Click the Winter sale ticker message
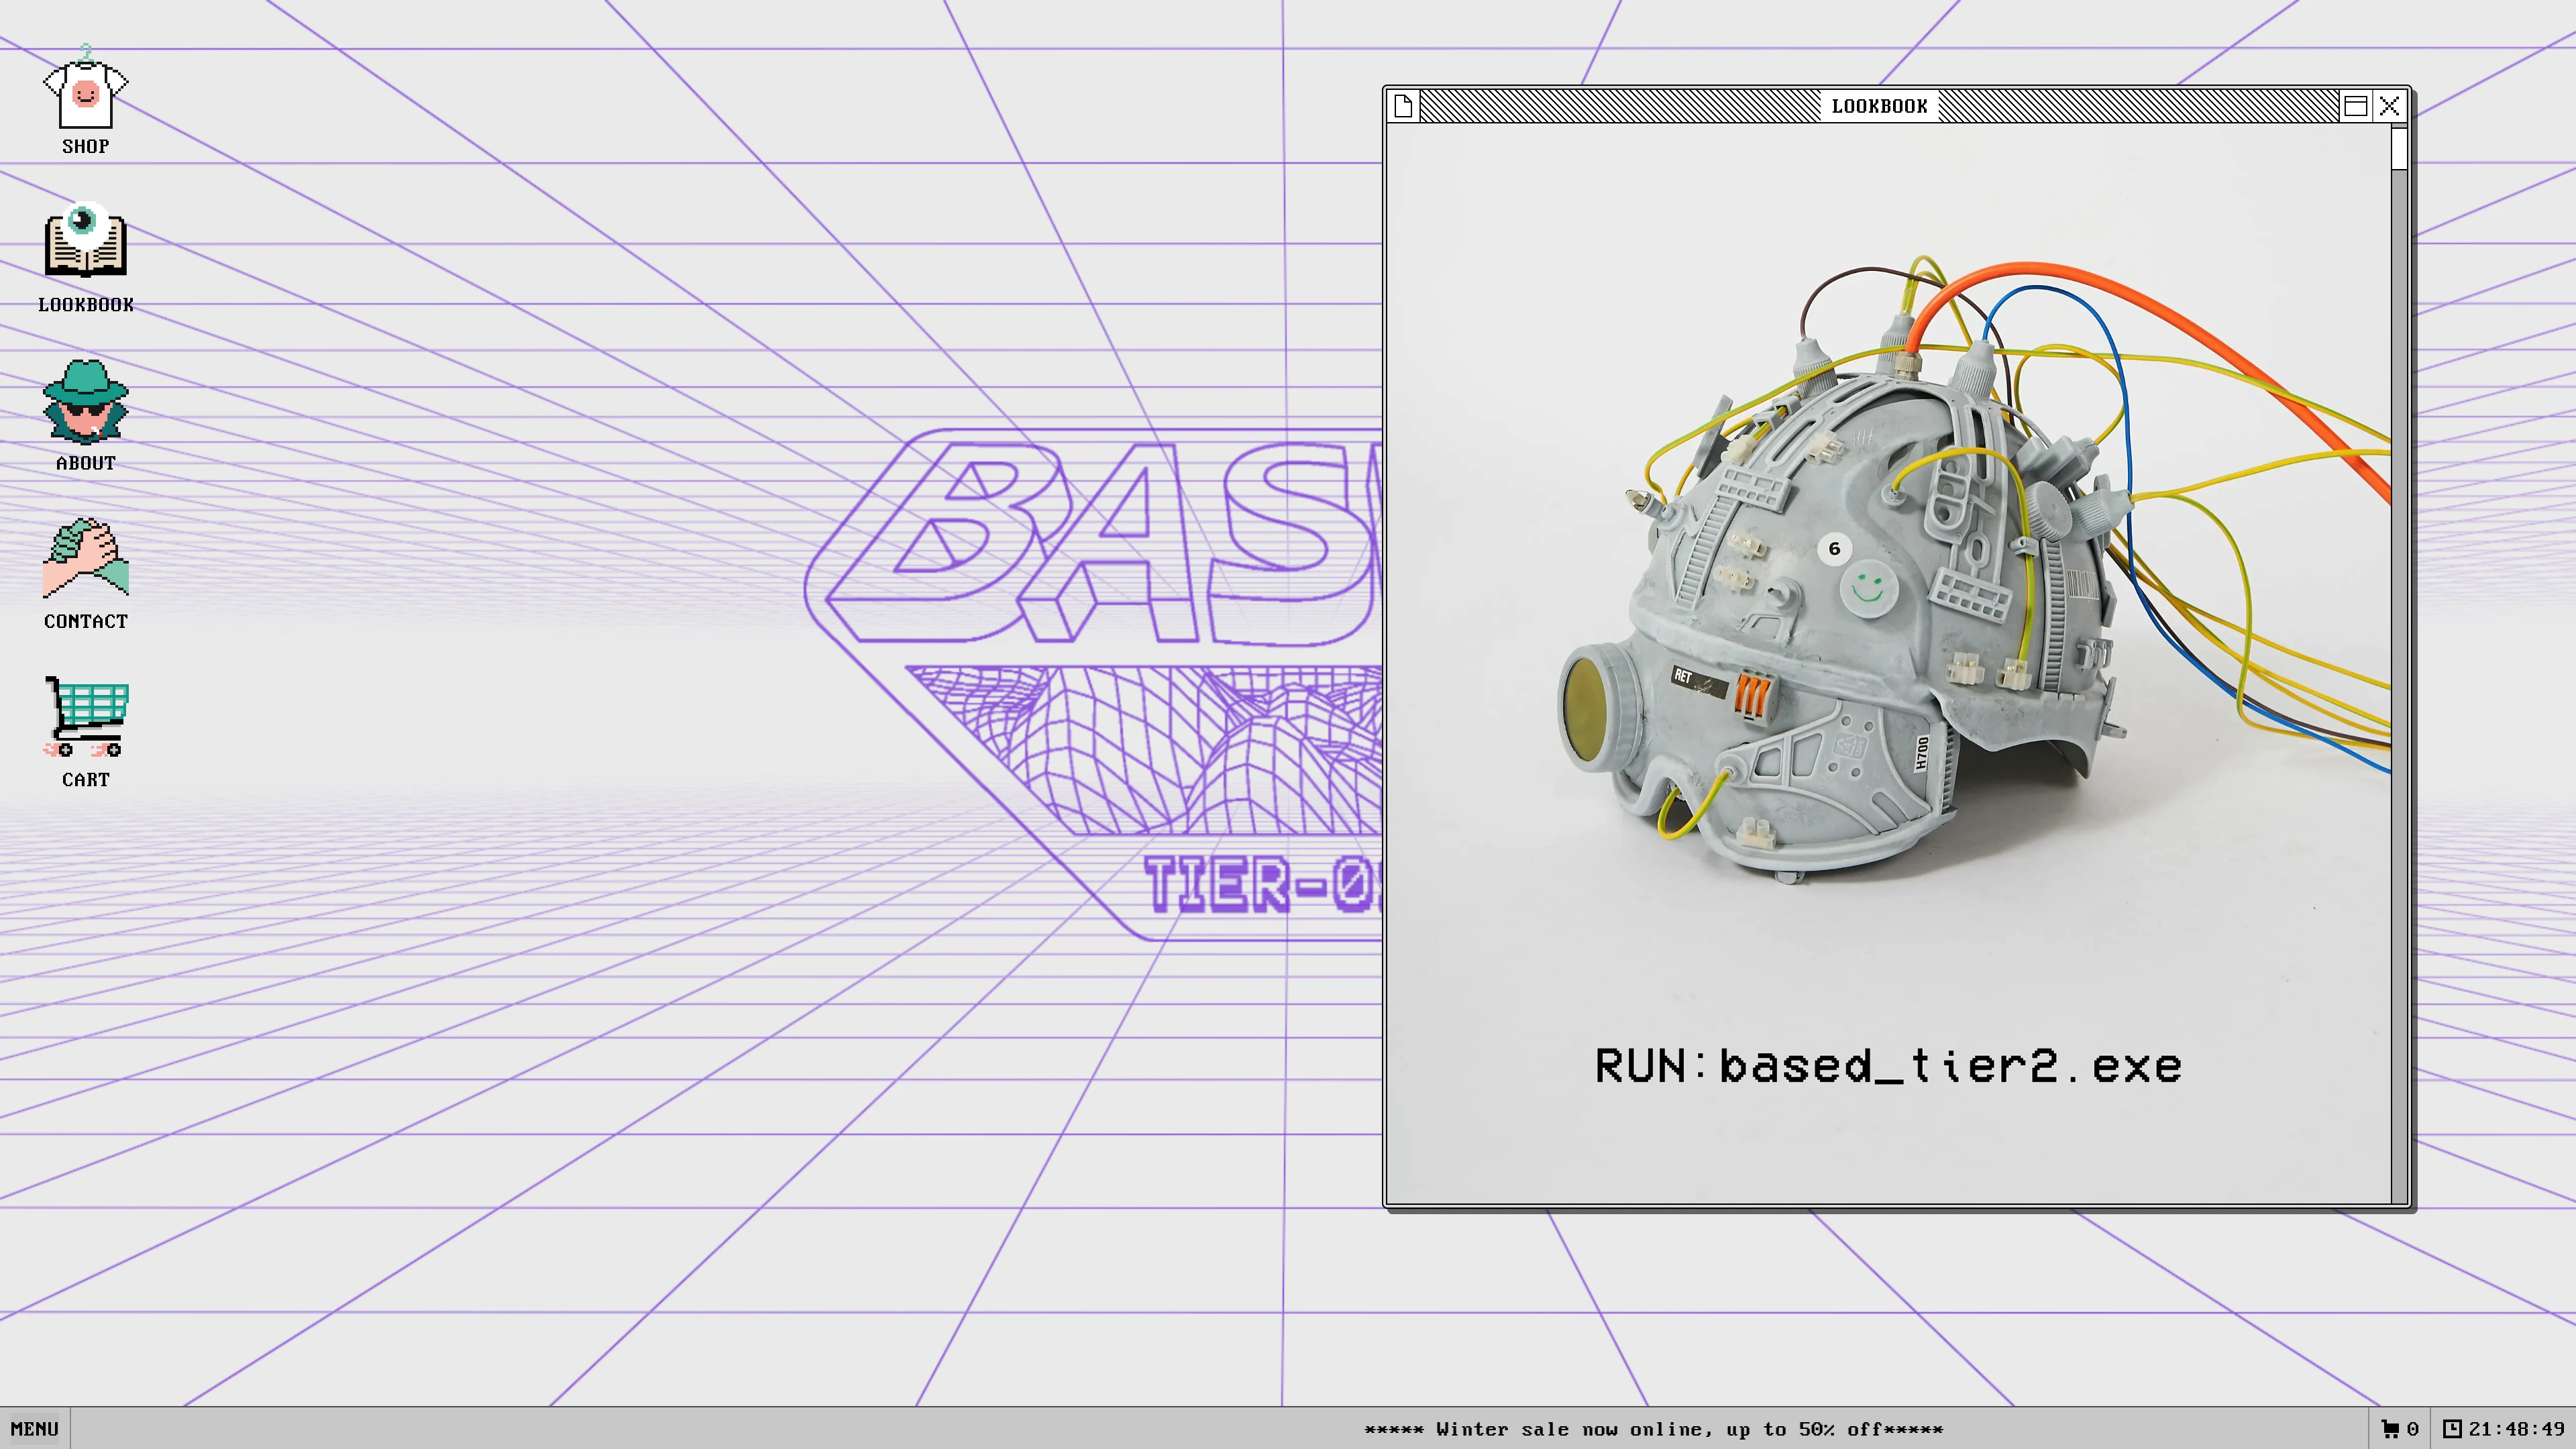Image resolution: width=2576 pixels, height=1449 pixels. [1653, 1429]
